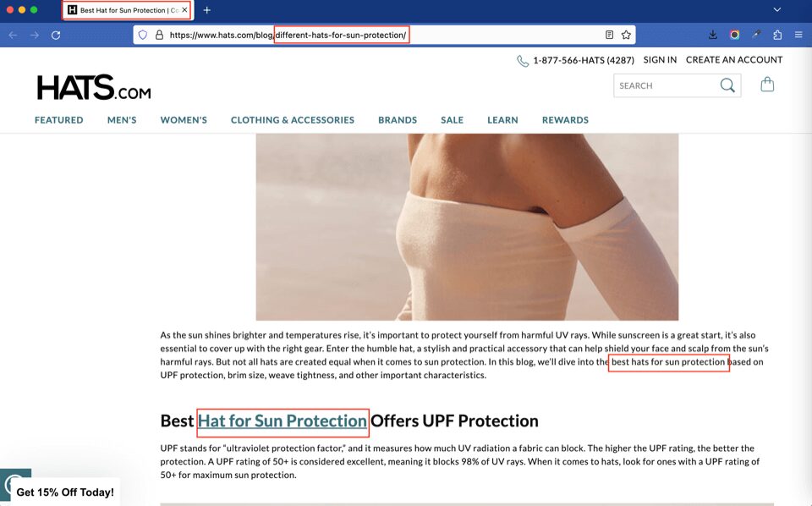Toggle reader view icon in address bar

click(x=609, y=35)
